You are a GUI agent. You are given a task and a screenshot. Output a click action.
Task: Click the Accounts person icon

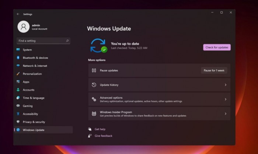coord(18,90)
